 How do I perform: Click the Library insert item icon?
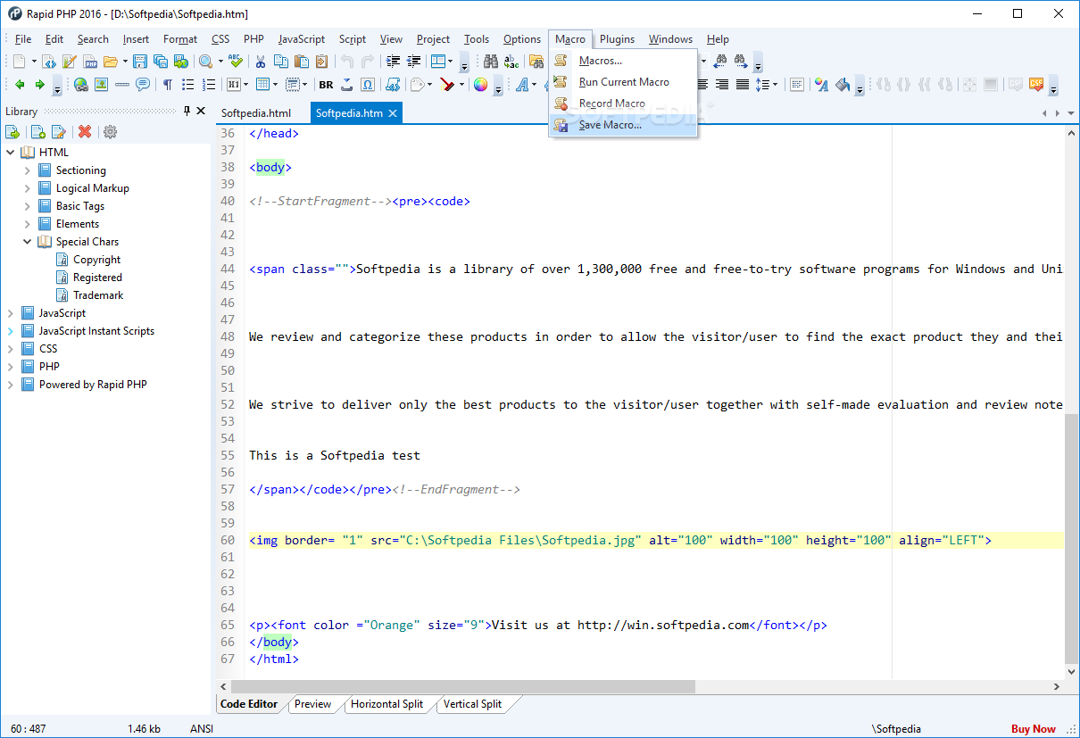click(12, 132)
